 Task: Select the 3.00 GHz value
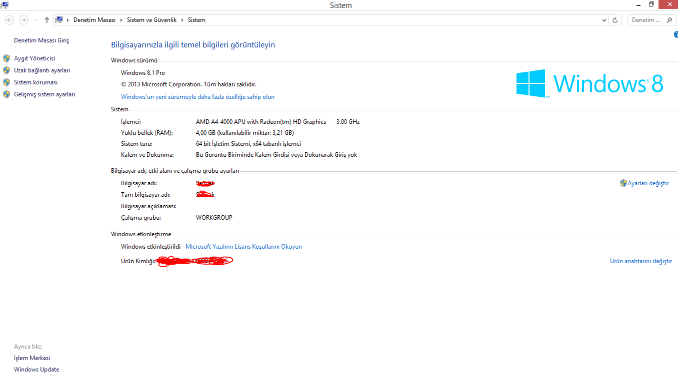point(348,122)
